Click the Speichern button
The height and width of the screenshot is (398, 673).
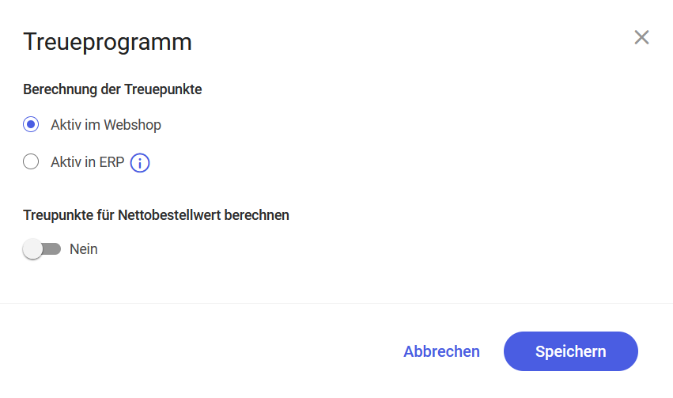pos(571,351)
